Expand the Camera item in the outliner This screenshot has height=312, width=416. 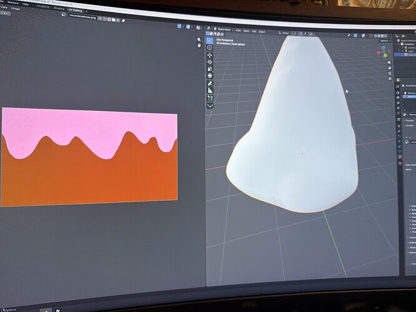click(x=402, y=47)
